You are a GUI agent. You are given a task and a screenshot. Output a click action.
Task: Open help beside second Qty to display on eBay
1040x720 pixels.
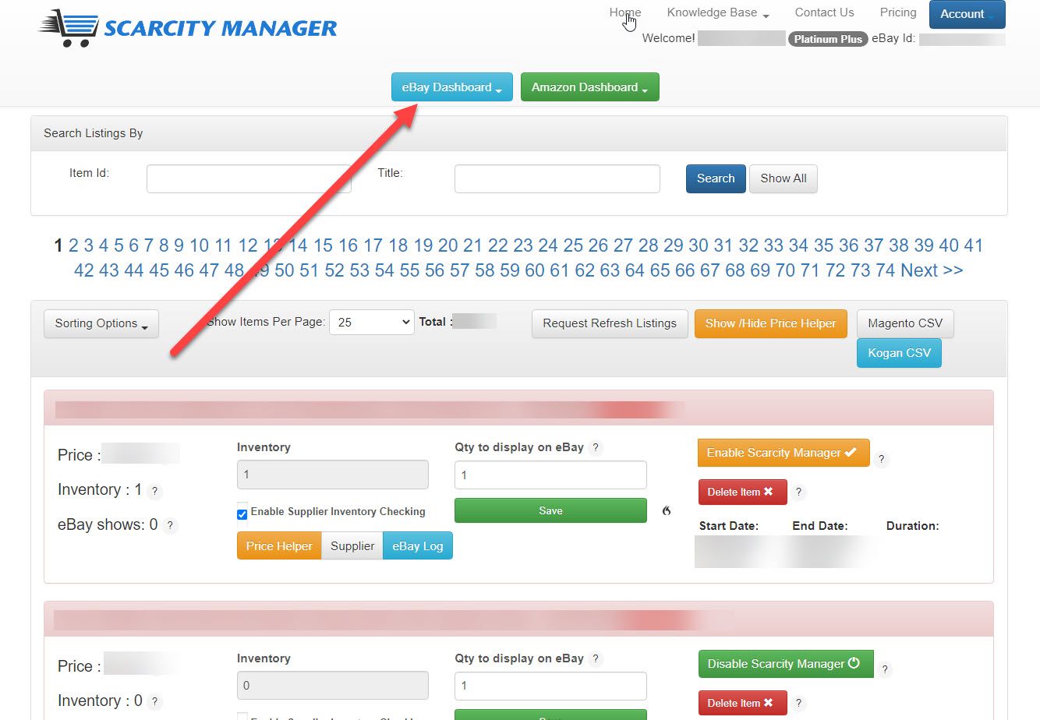(596, 658)
